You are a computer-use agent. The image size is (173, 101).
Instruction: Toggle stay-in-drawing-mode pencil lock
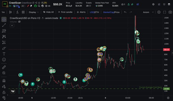tap(4, 86)
